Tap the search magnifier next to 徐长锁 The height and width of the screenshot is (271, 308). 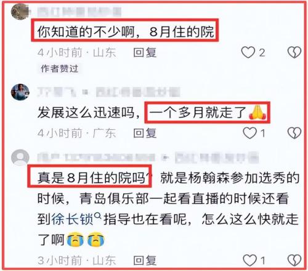click(97, 216)
